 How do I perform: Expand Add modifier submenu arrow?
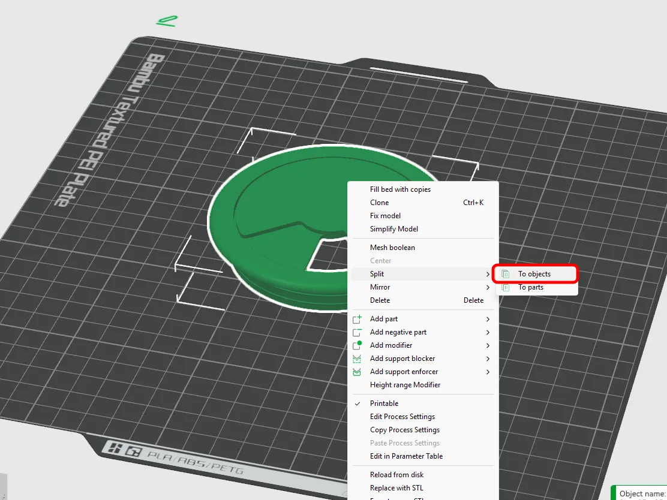(x=488, y=346)
